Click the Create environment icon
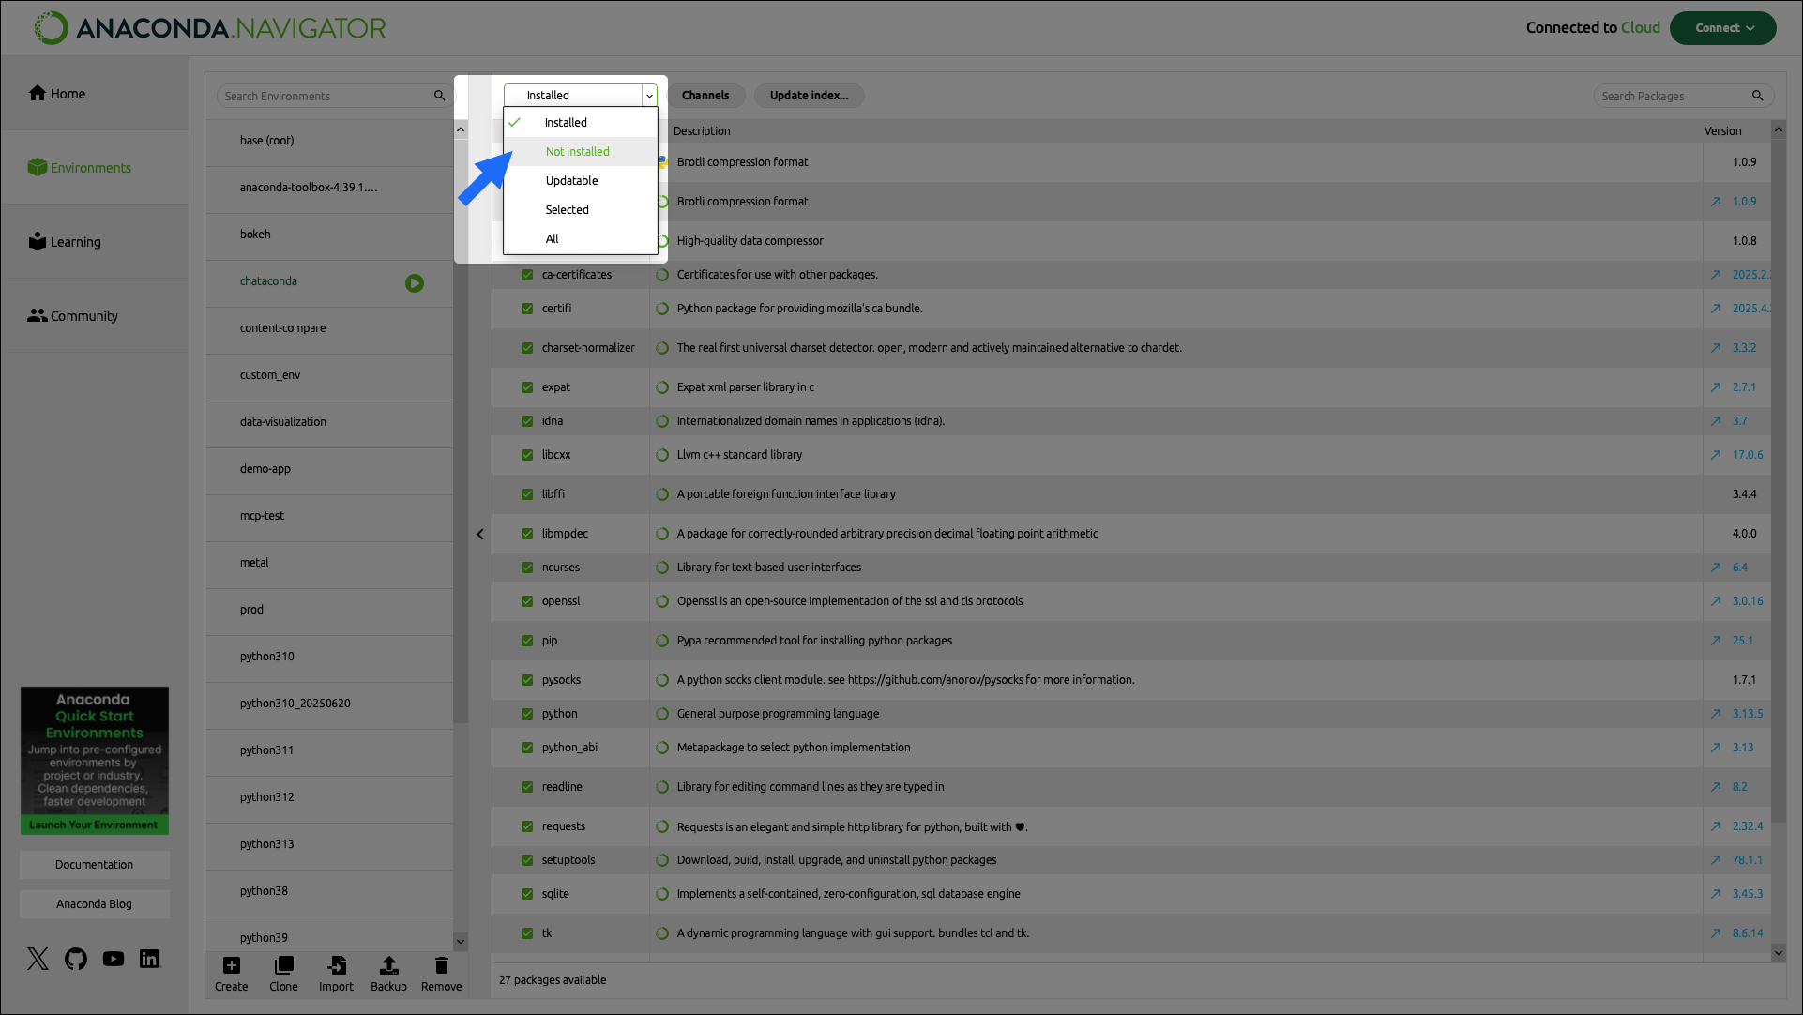This screenshot has height=1015, width=1803. click(231, 973)
